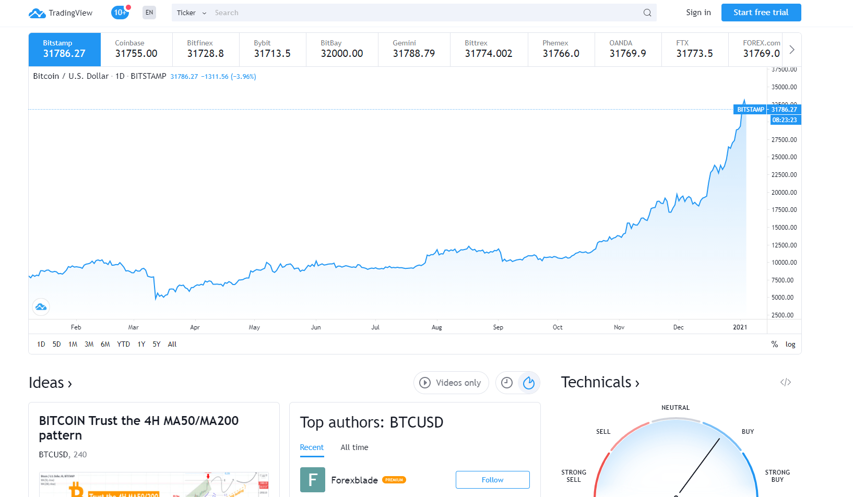Switch Top authors to Recent tab
This screenshot has width=853, height=497.
tap(312, 447)
